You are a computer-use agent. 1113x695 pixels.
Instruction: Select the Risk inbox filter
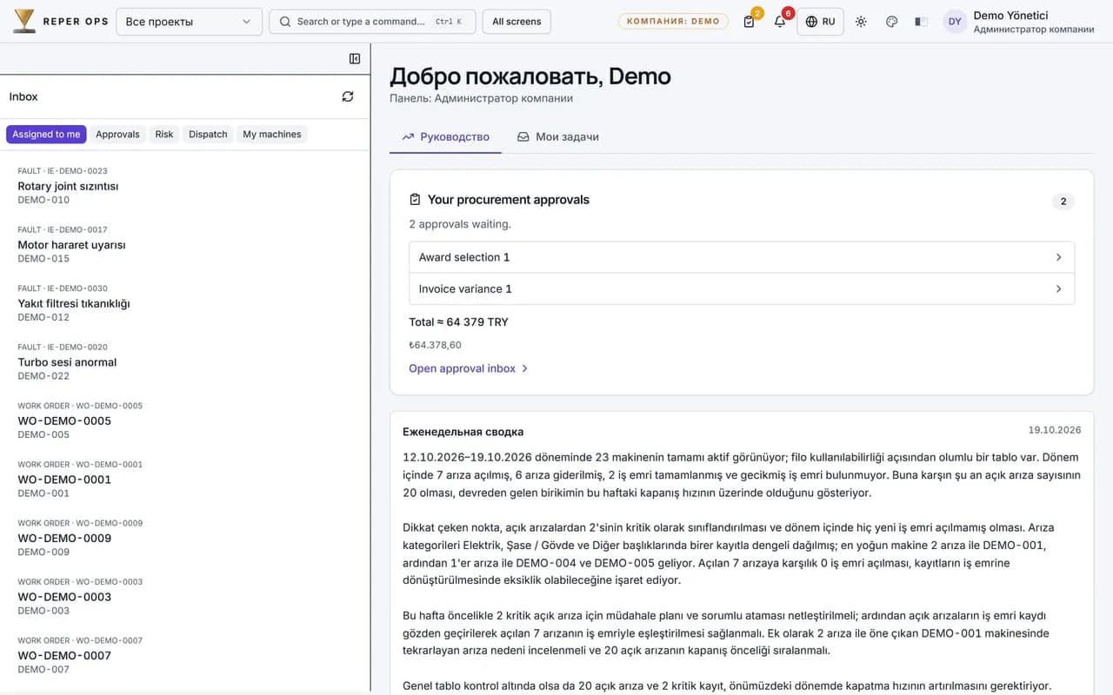coord(164,134)
